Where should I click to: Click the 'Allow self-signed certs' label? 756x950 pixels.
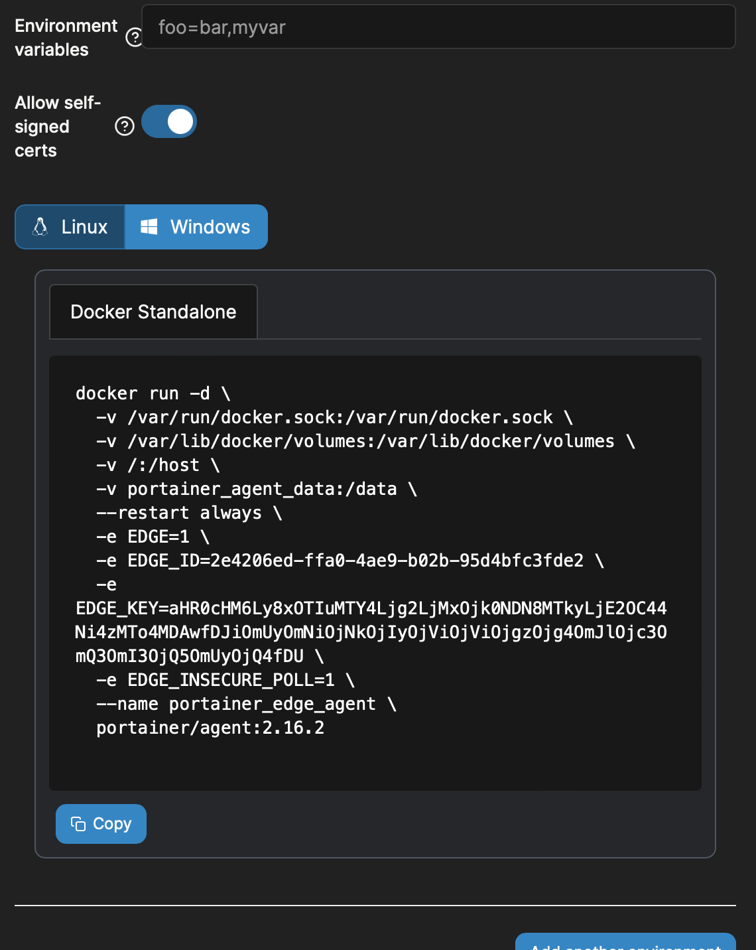coord(58,127)
